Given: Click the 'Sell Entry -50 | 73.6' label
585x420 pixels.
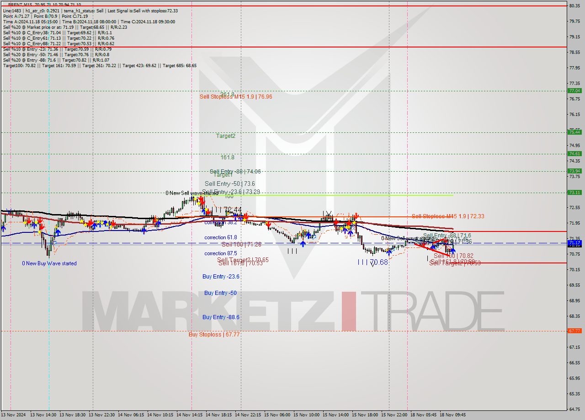Looking at the screenshot, I should coord(230,184).
